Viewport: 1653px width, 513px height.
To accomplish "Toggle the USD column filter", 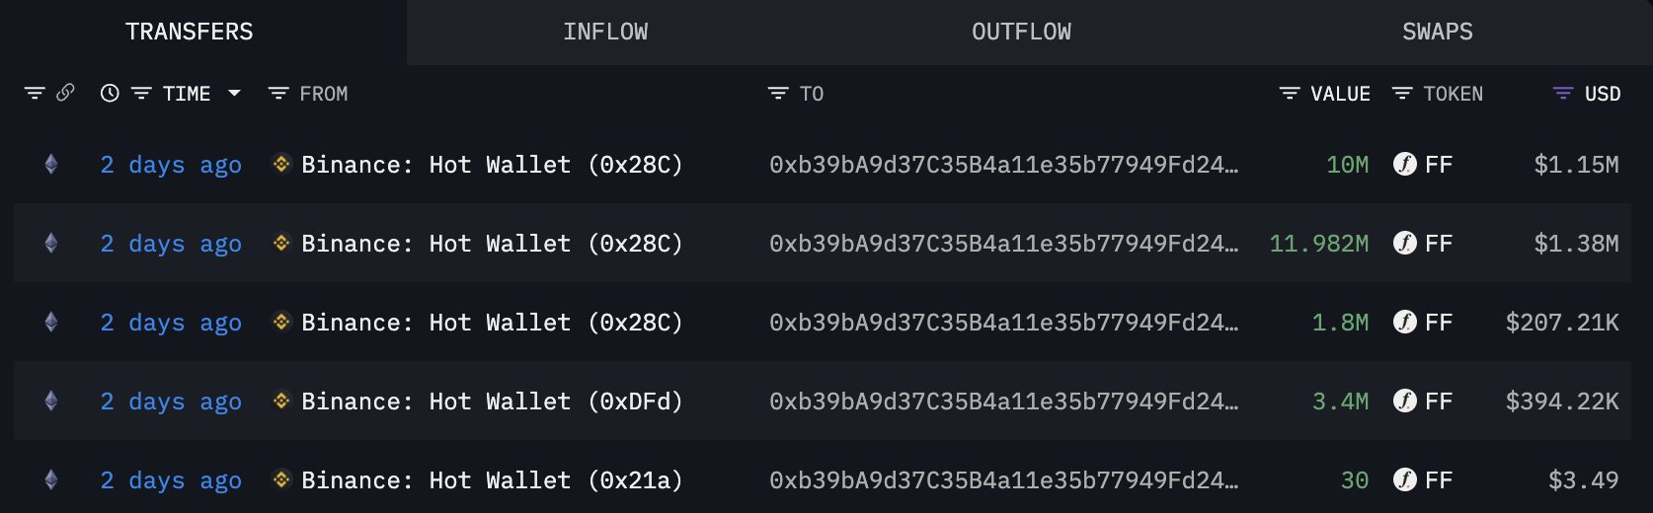I will click(1562, 94).
